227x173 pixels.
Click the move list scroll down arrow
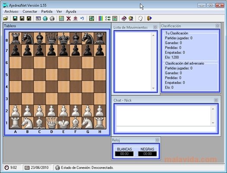(153, 88)
